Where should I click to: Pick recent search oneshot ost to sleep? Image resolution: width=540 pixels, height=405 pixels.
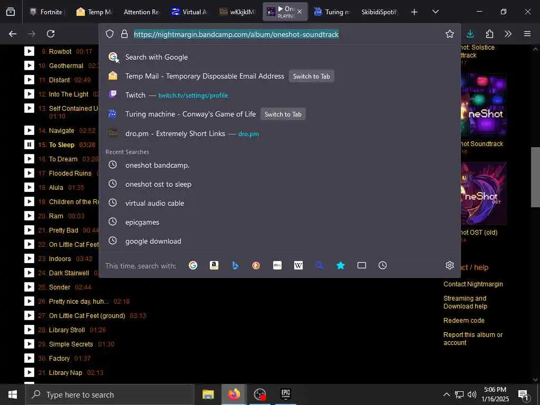coord(279,184)
